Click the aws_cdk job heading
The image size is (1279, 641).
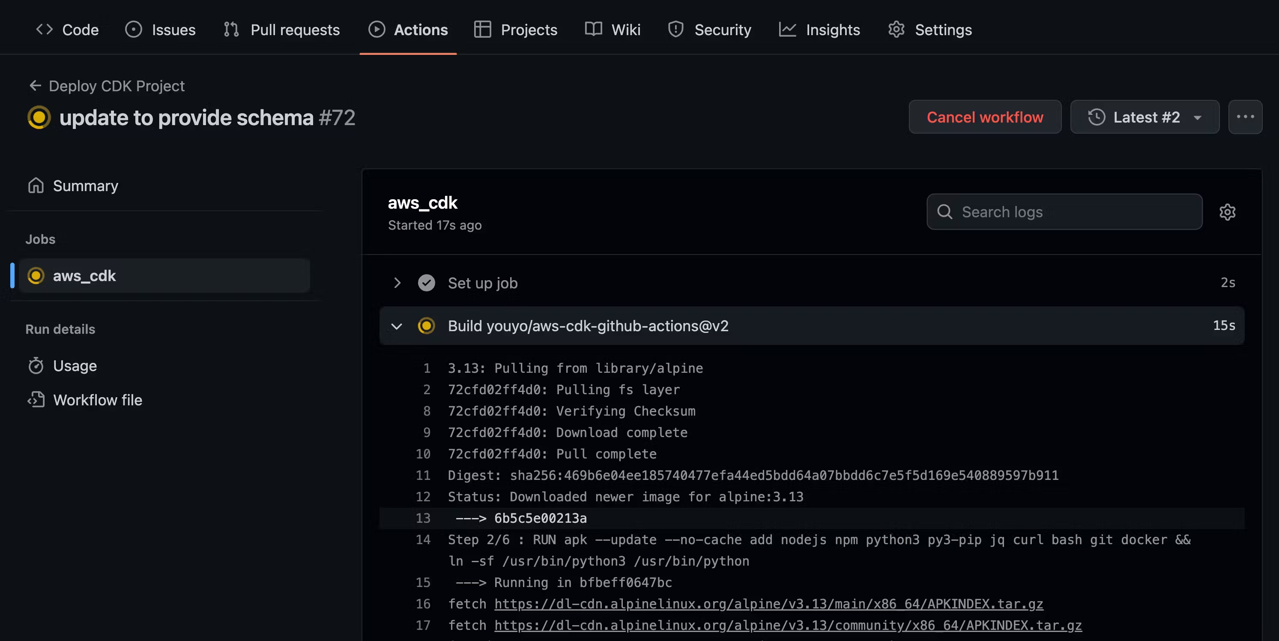tap(422, 203)
